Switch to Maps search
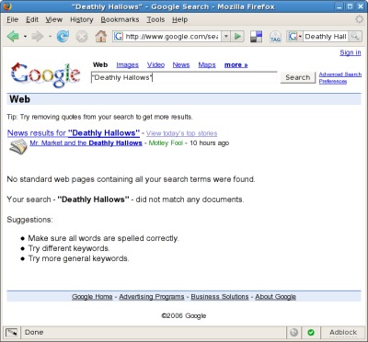 pos(207,65)
